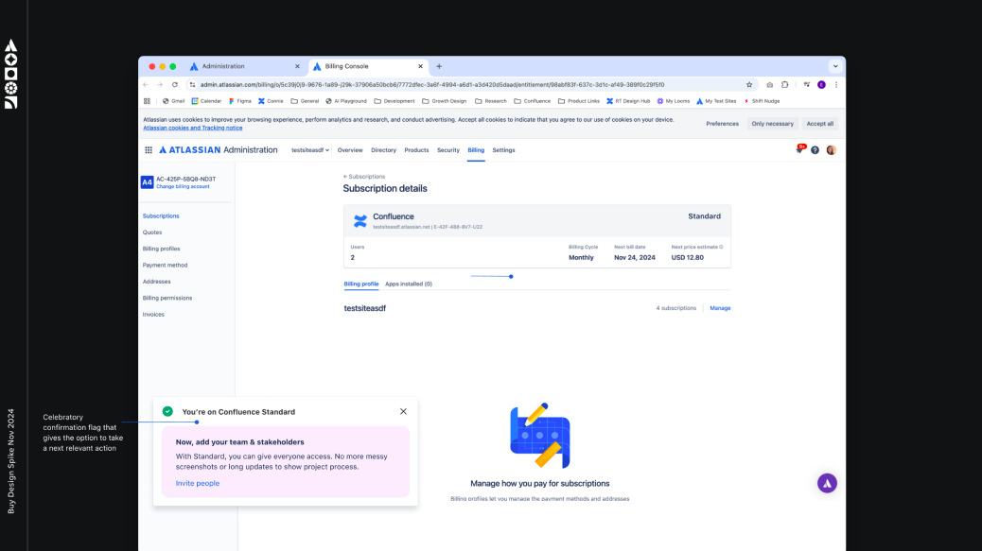This screenshot has height=551, width=982.
Task: Open Addresses in the sidebar
Action: pyautogui.click(x=156, y=282)
